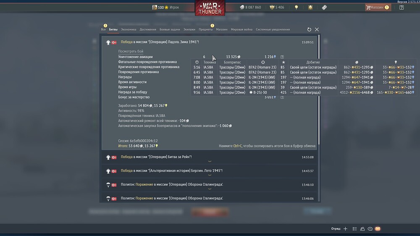Click the gold premium diamond icon
The image size is (420, 236).
tap(310, 8)
